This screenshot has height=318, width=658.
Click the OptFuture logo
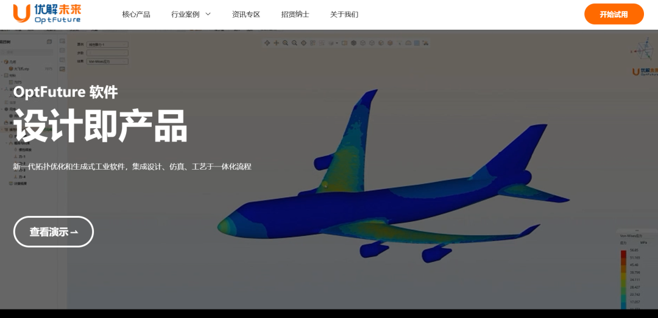pyautogui.click(x=46, y=13)
